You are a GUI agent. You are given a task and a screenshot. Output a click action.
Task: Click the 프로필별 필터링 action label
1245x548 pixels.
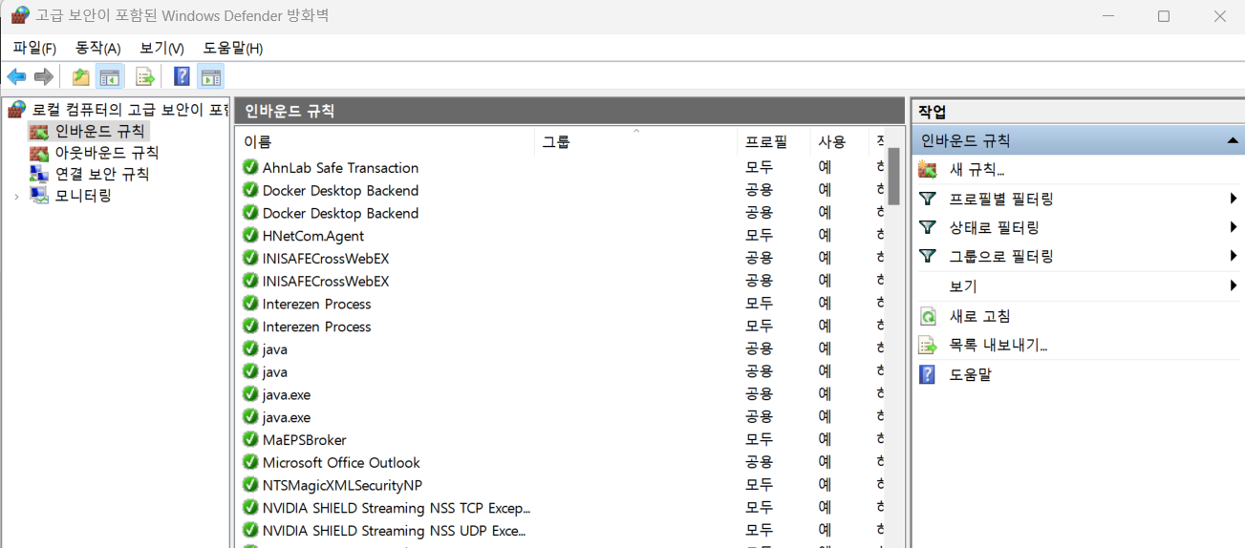(x=1001, y=199)
